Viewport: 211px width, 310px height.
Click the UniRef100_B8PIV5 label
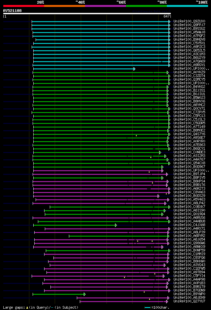(x=189, y=178)
